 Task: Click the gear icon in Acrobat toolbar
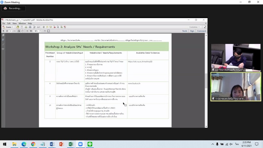pyautogui.click(x=44, y=27)
